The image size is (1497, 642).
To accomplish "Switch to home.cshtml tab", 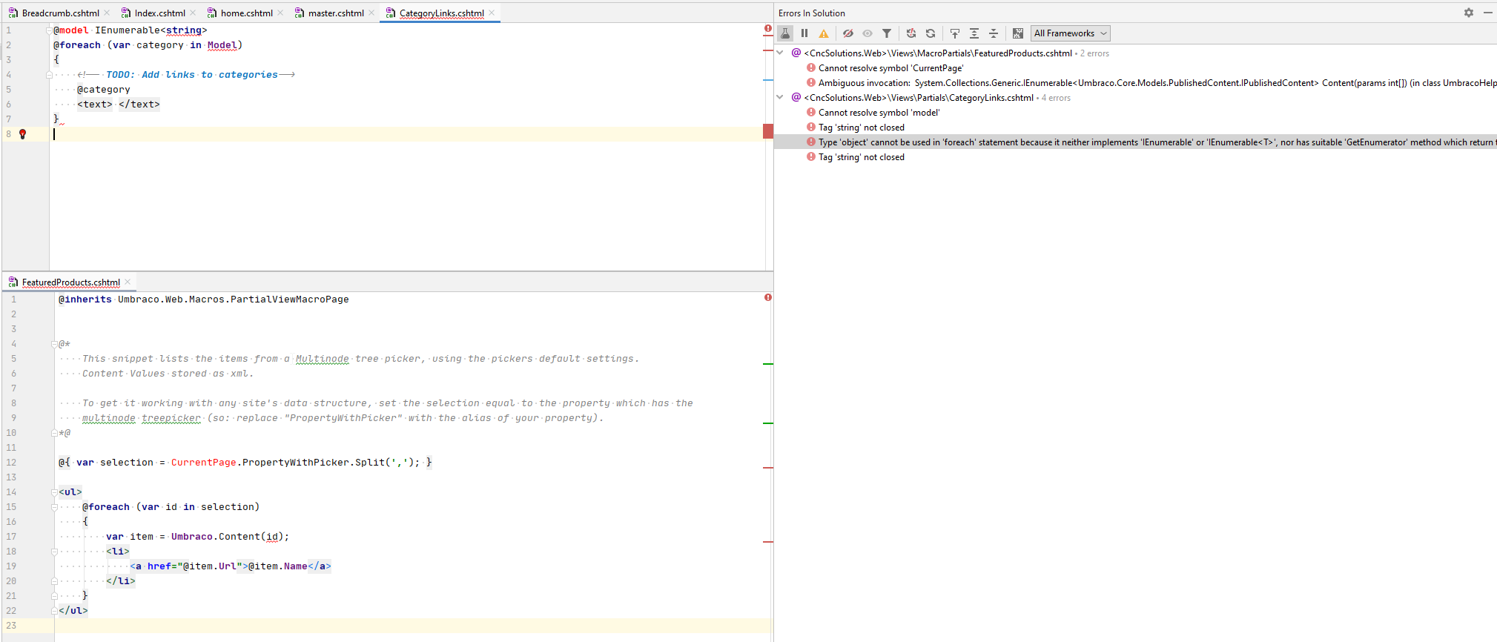I will [x=246, y=13].
